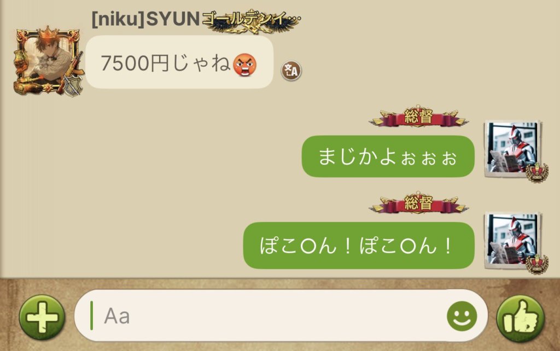Click the angry face emoji in message
The width and height of the screenshot is (560, 351).
pyautogui.click(x=244, y=65)
